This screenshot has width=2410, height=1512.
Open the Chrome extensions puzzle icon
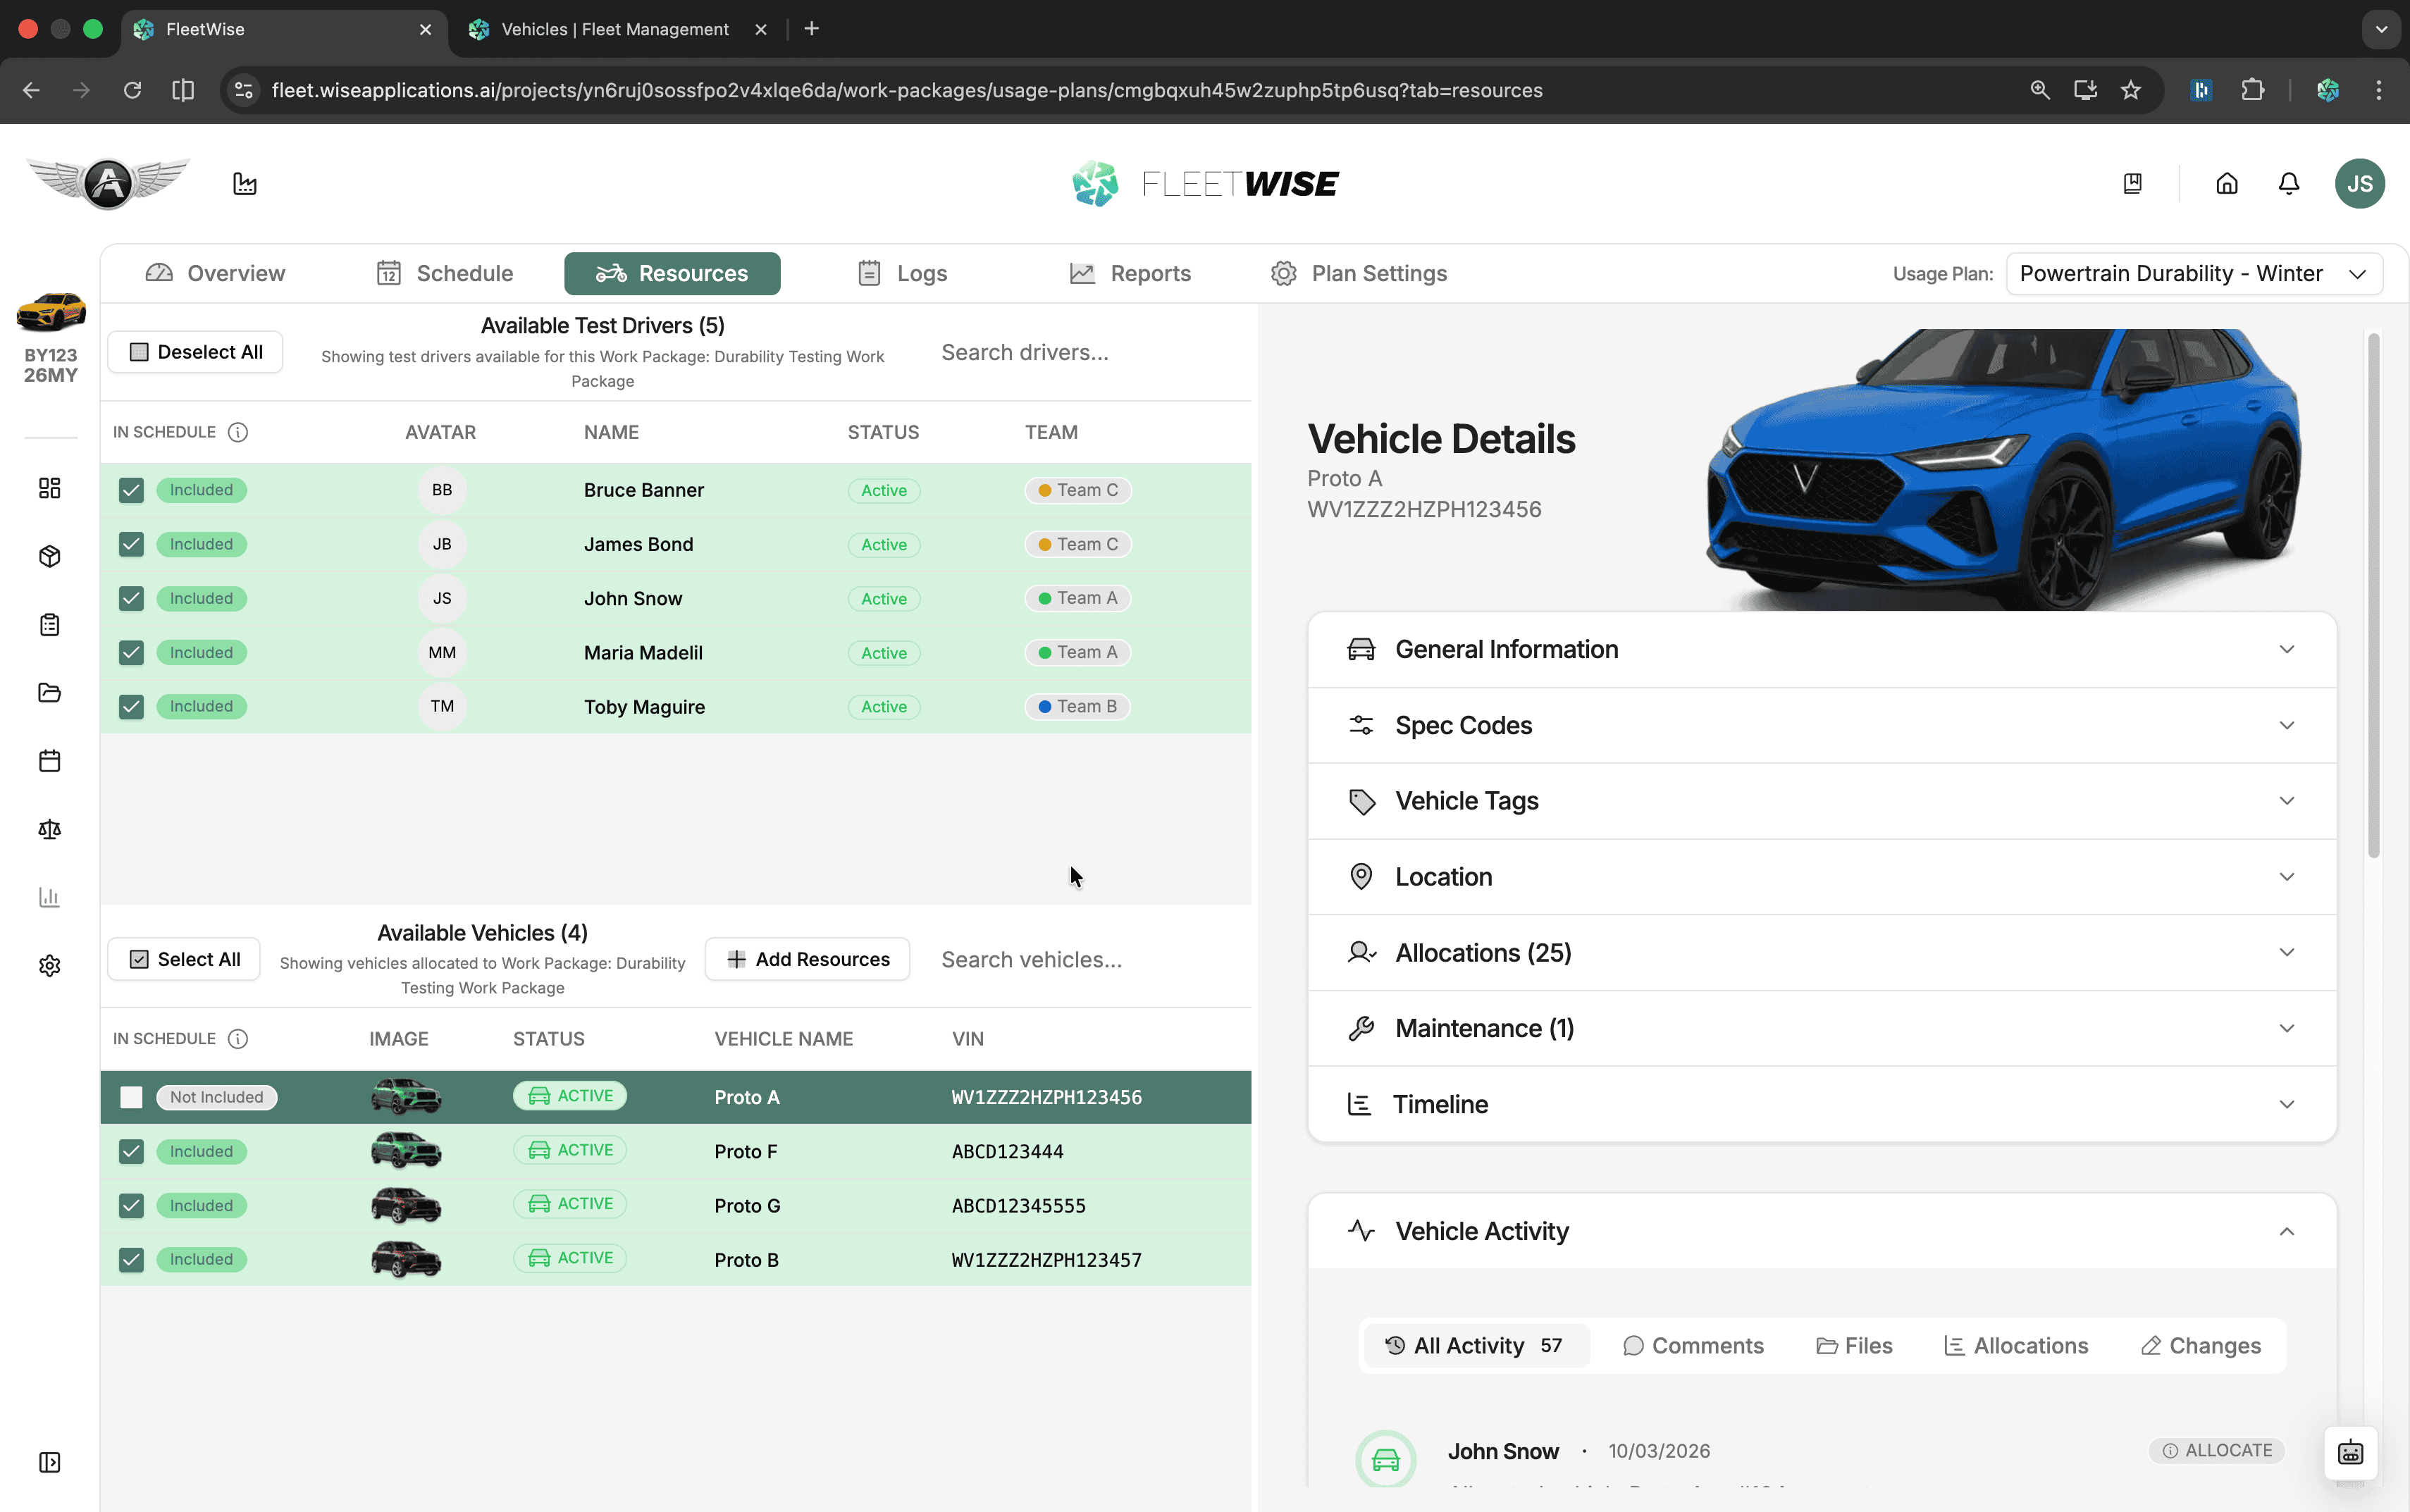click(2253, 90)
